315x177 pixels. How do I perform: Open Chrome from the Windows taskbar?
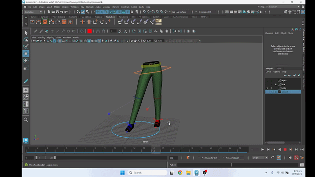[180, 173]
